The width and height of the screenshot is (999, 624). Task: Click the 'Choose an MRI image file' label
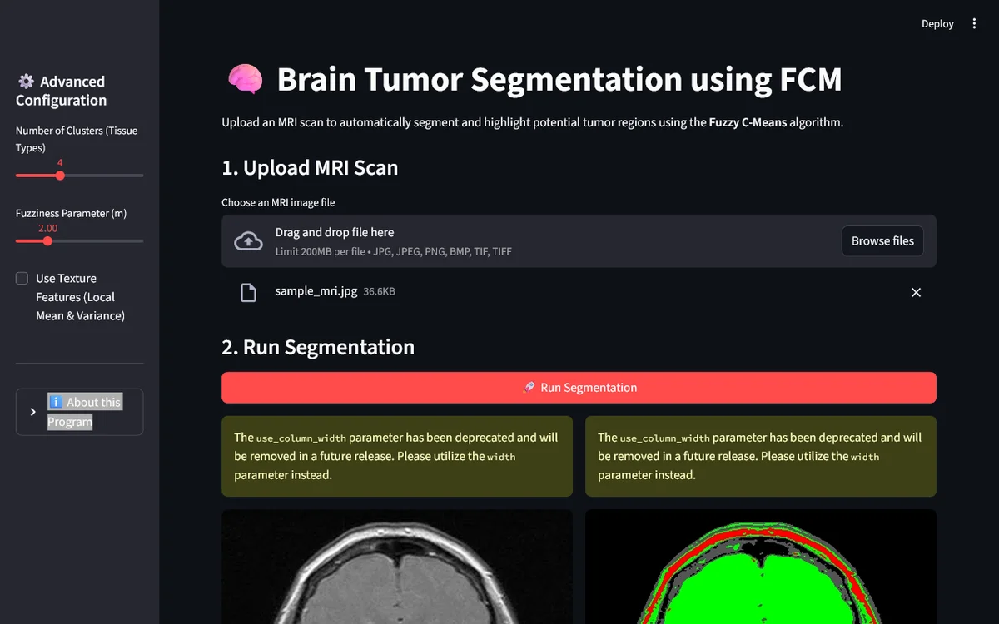click(x=278, y=202)
